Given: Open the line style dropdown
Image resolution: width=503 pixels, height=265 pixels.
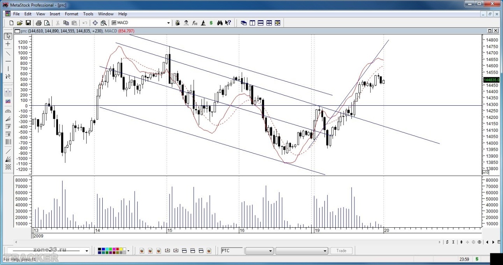Looking at the screenshot, I should [x=86, y=251].
